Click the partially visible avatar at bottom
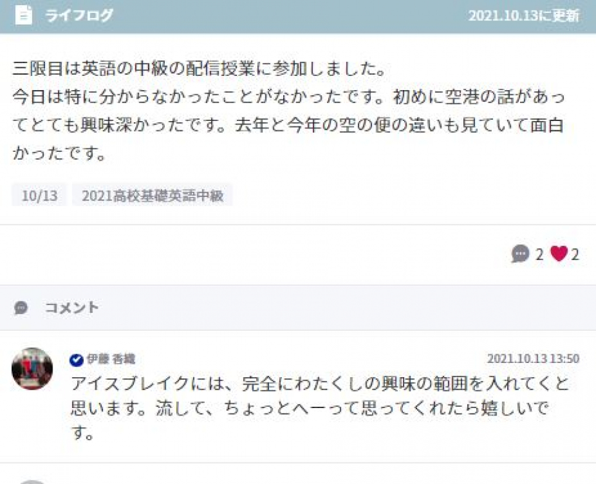Screen dimensions: 596x484 click(x=32, y=482)
